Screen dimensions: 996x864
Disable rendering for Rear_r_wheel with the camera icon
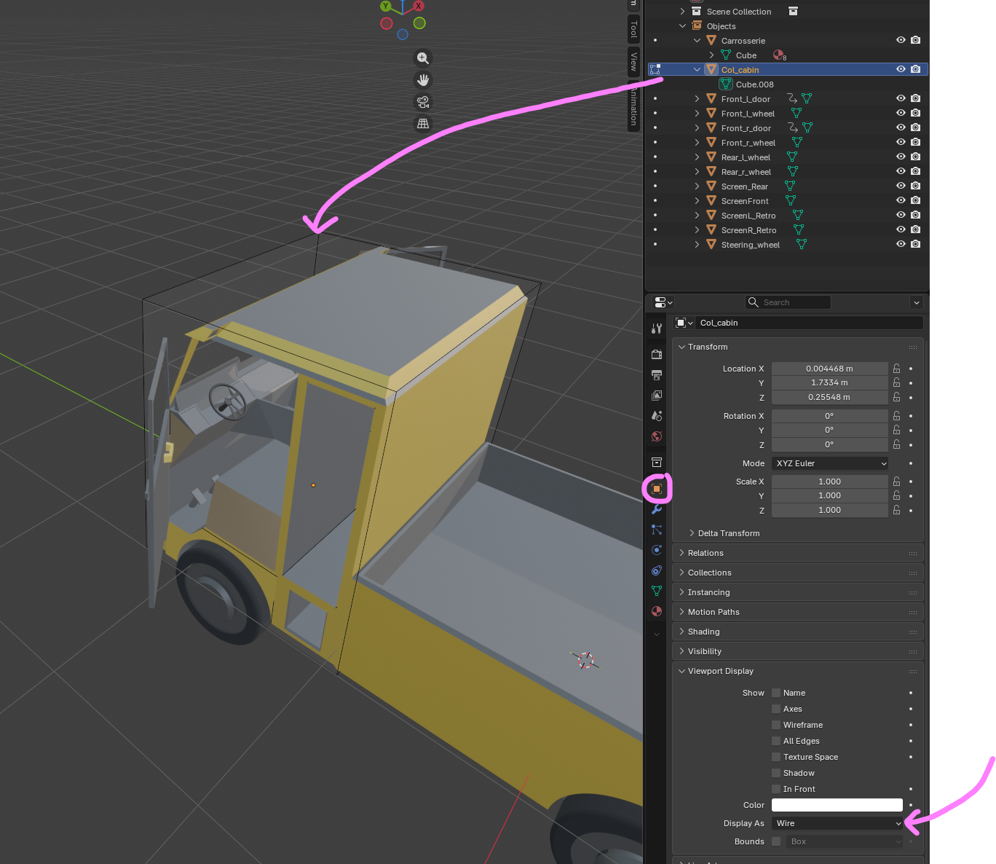pos(916,172)
